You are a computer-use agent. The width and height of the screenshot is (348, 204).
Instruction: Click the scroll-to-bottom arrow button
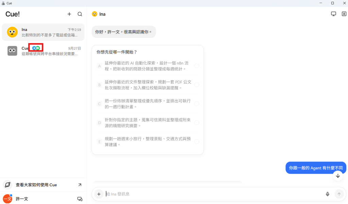(x=338, y=176)
